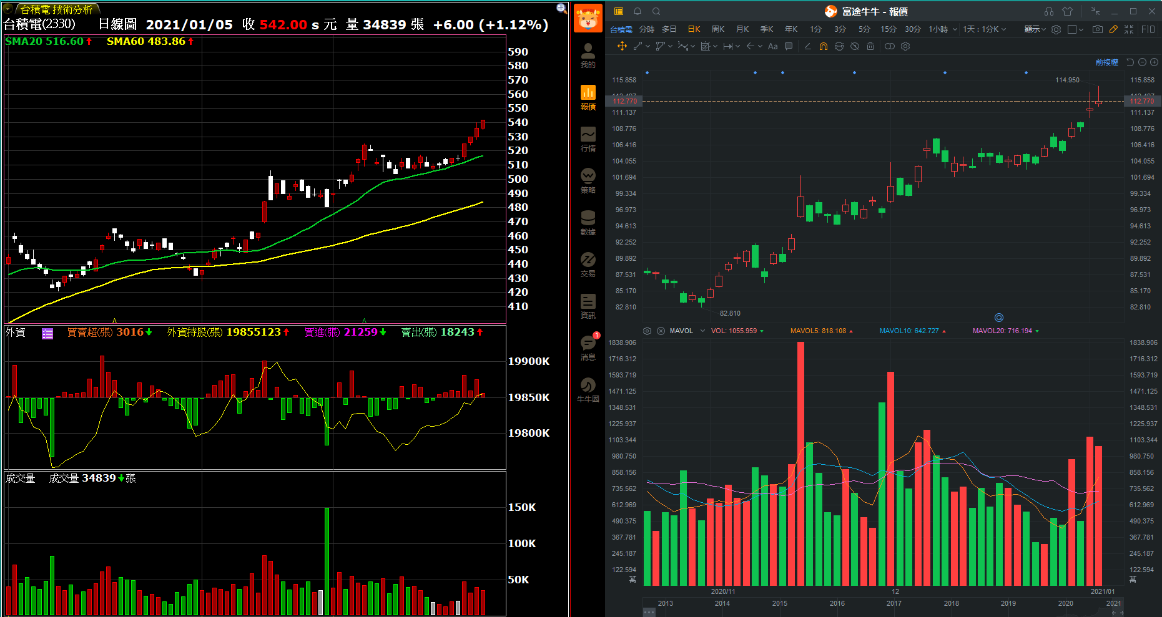Open customer service headset icon
Viewport: 1162px width, 617px height.
click(x=1049, y=11)
